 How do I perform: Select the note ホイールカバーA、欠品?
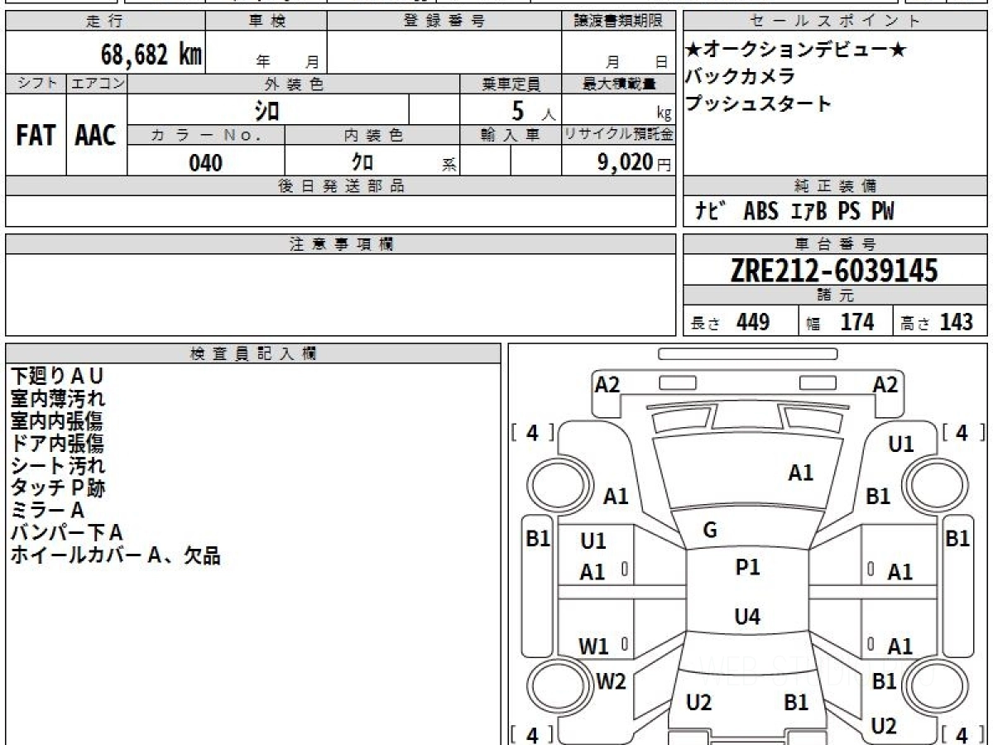coord(116,555)
